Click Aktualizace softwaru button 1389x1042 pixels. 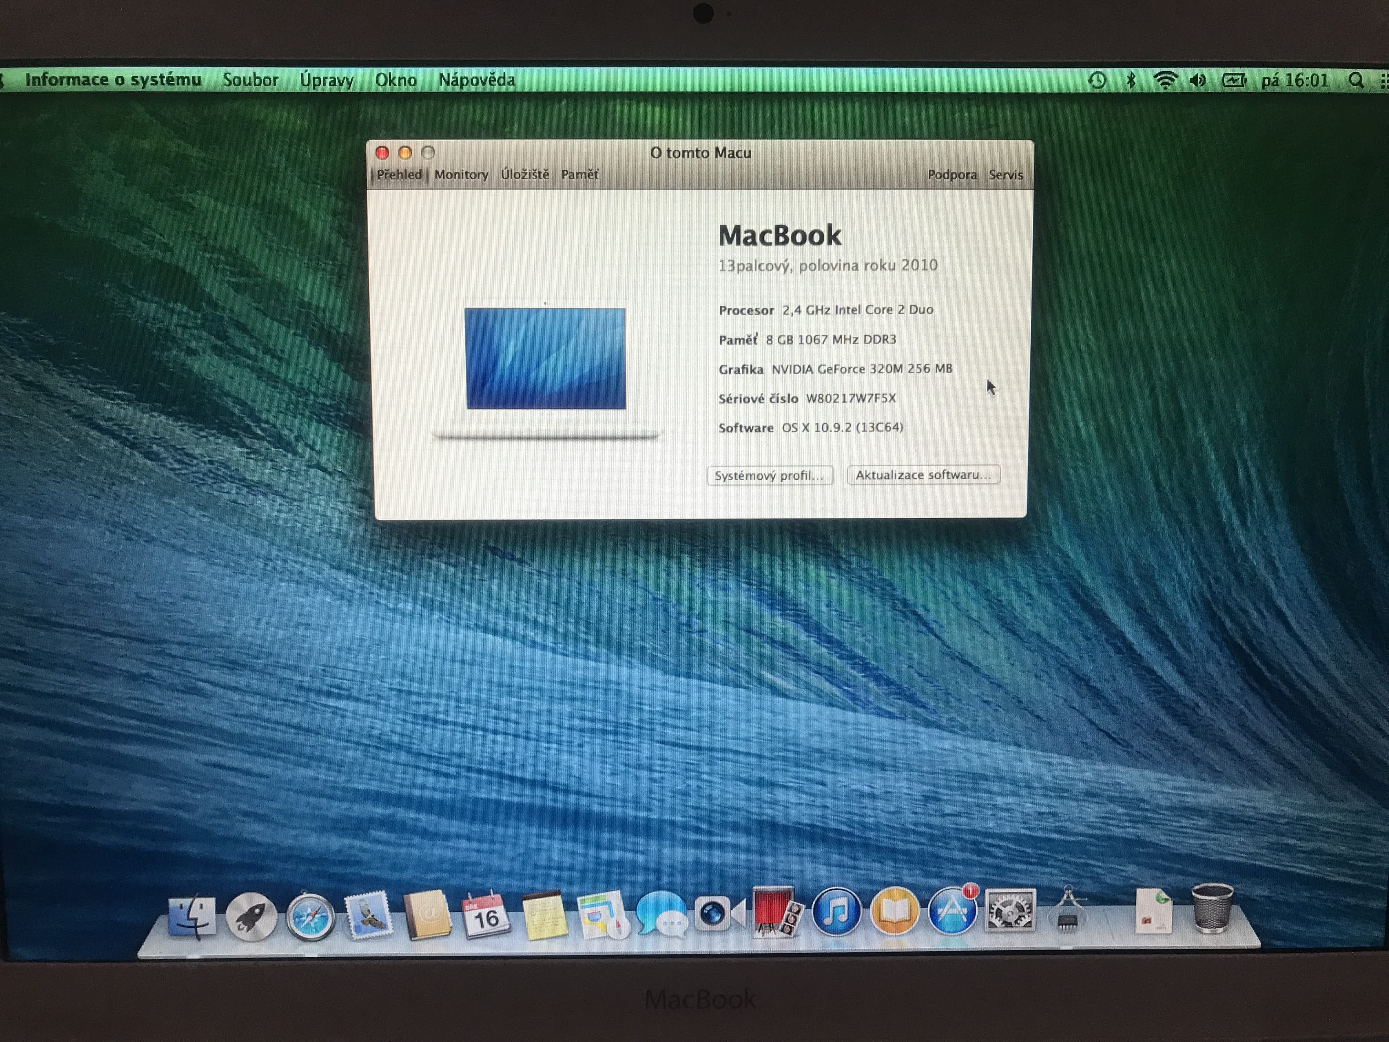923,475
